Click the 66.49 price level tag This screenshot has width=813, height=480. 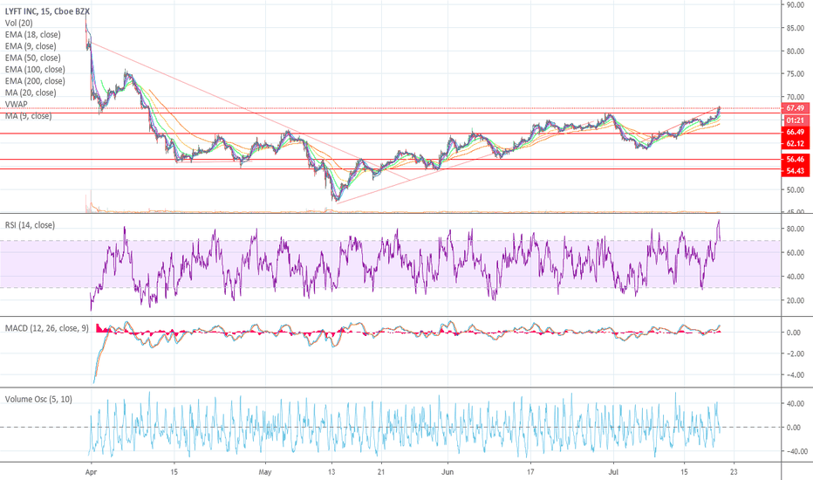click(x=795, y=133)
